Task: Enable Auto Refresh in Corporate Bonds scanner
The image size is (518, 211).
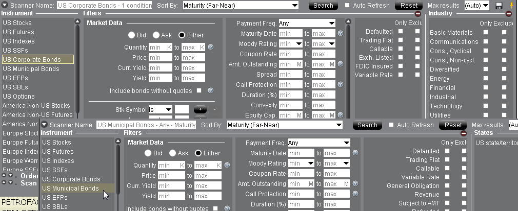Action: click(347, 5)
